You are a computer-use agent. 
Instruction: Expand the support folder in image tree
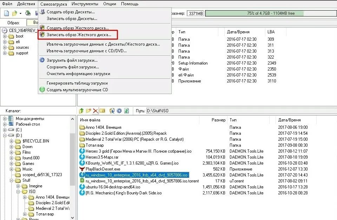point(5,53)
